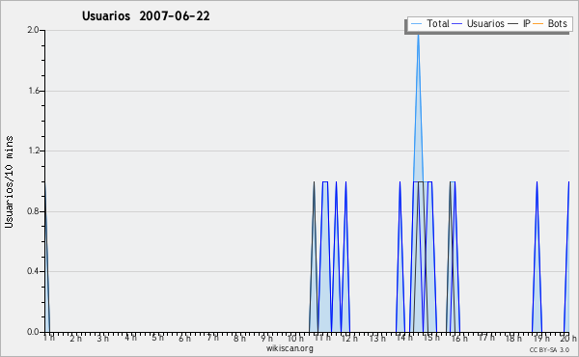
Task: Click the '9 h' x-axis label
Action: (x=267, y=338)
